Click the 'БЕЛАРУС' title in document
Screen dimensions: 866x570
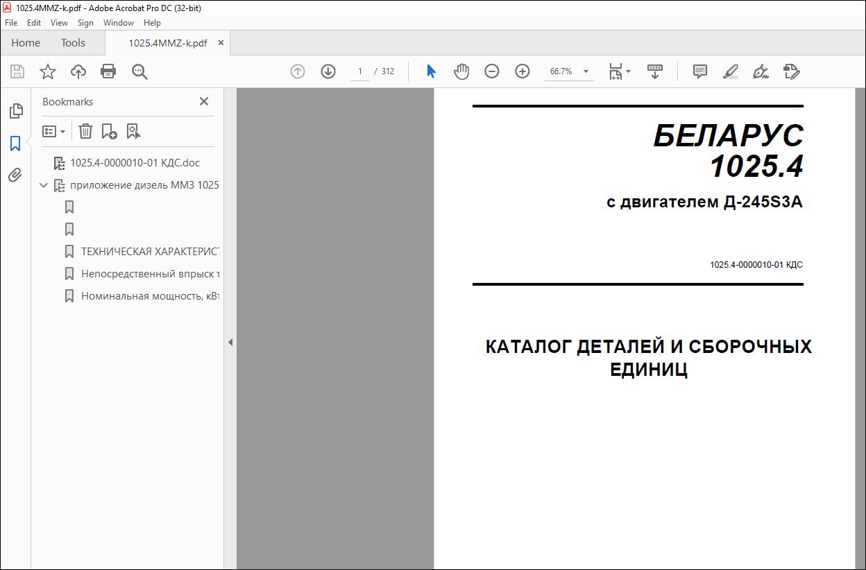click(729, 136)
